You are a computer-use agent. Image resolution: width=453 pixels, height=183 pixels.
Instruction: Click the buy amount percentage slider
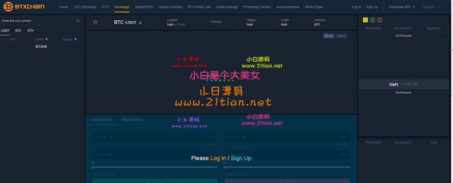coord(154,167)
